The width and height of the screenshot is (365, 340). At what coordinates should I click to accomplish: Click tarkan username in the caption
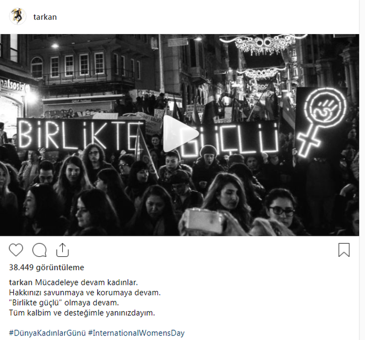point(21,283)
